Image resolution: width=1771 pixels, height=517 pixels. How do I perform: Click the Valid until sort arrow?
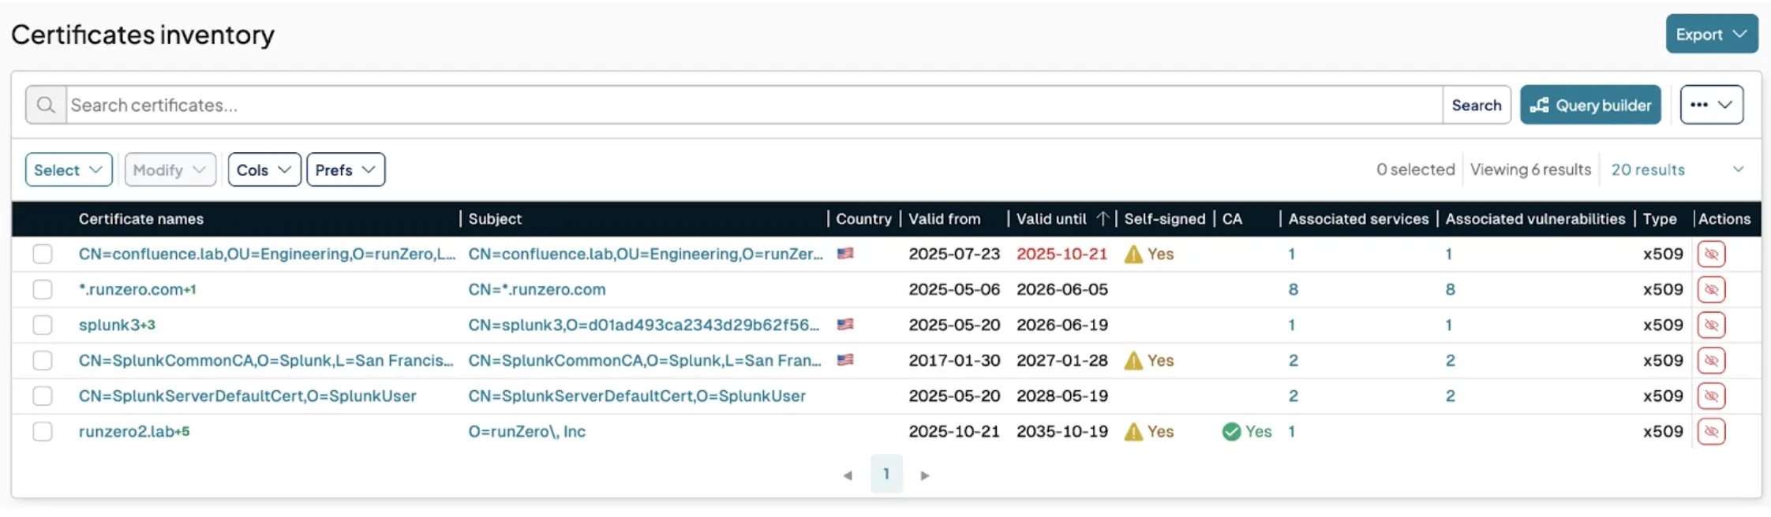point(1103,218)
